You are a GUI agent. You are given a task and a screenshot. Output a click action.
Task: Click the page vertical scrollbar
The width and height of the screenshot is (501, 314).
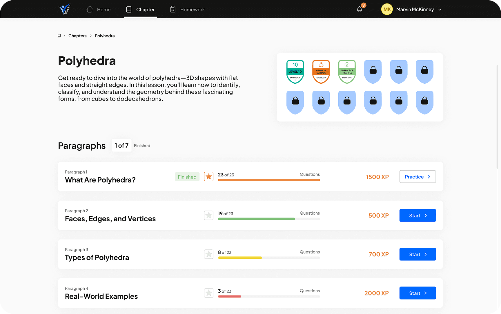tap(498, 117)
